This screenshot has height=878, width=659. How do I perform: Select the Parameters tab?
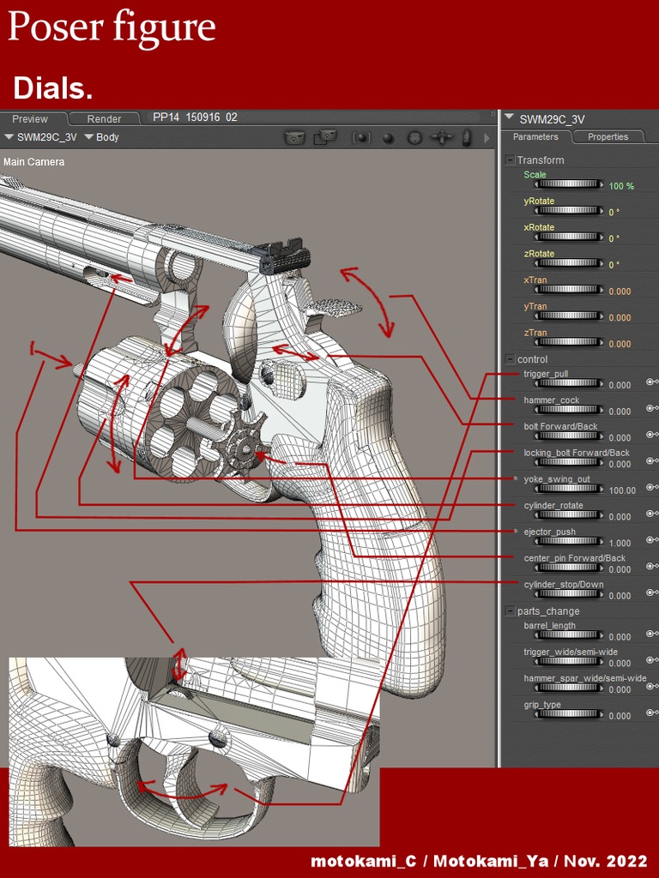[x=535, y=136]
